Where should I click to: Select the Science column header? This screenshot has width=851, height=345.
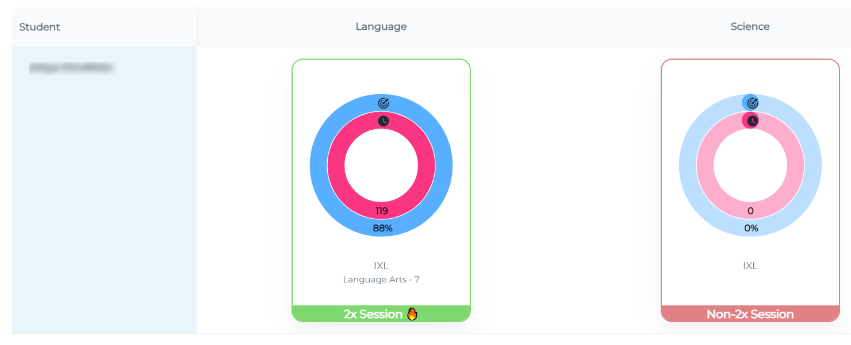tap(750, 26)
